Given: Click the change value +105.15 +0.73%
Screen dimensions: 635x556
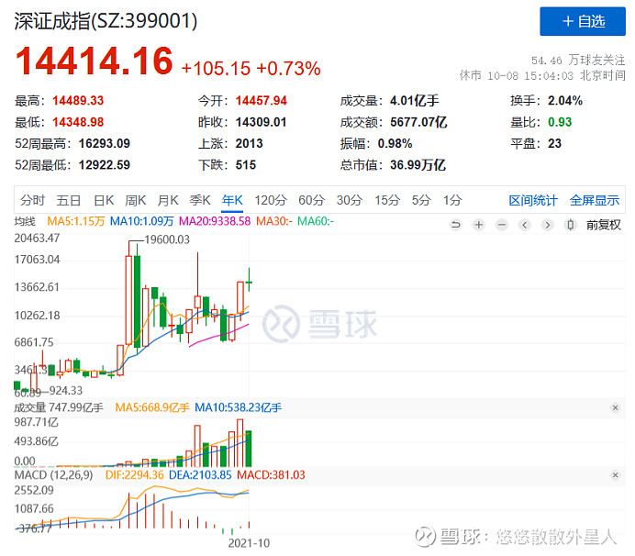Looking at the screenshot, I should [251, 69].
